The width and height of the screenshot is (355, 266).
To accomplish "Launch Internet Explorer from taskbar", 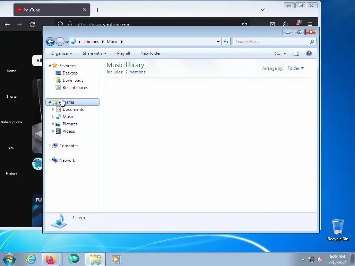I will point(31,259).
